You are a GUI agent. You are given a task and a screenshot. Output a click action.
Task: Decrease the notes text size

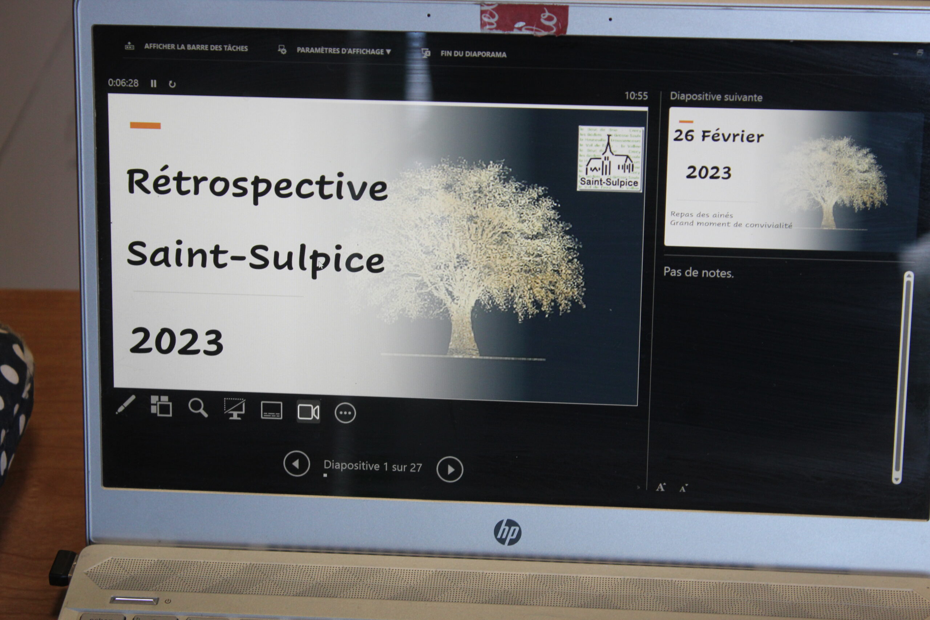683,488
